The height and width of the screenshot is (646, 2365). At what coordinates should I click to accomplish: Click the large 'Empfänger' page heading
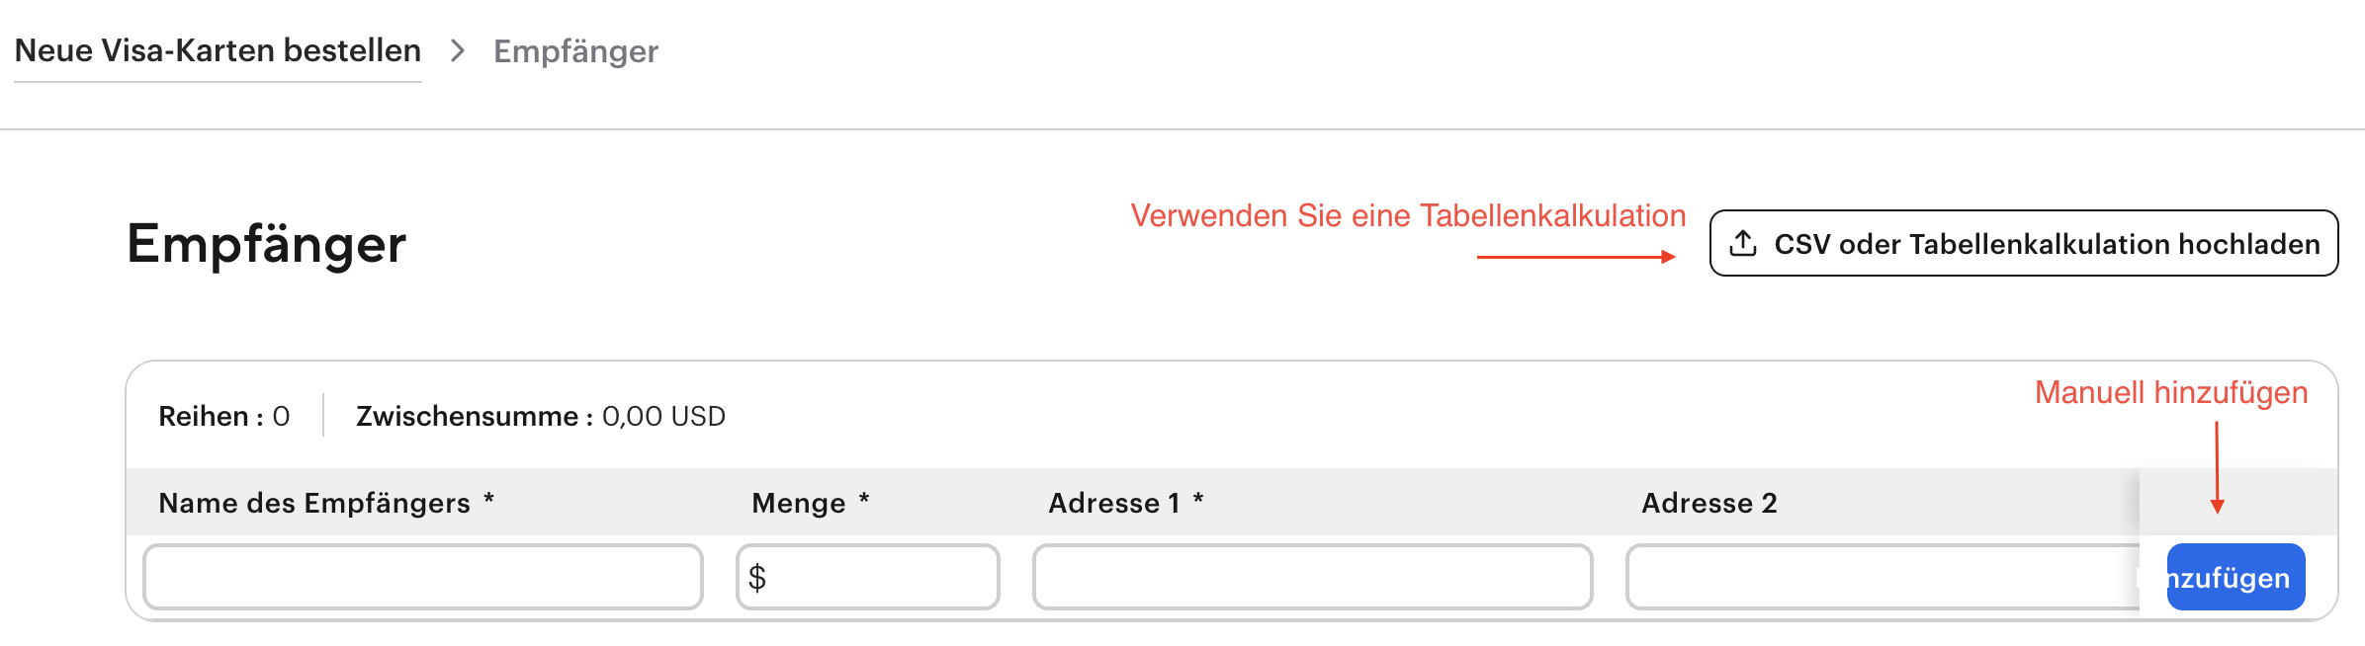(267, 244)
